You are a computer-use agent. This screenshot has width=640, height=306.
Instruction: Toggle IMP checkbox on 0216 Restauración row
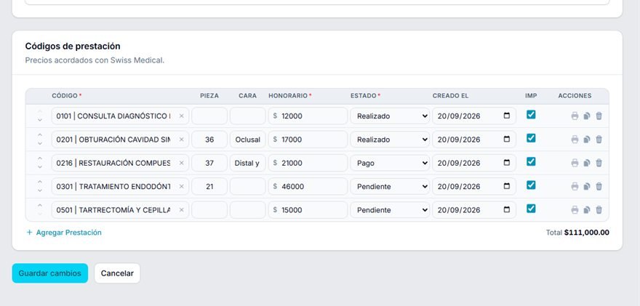[x=531, y=161]
